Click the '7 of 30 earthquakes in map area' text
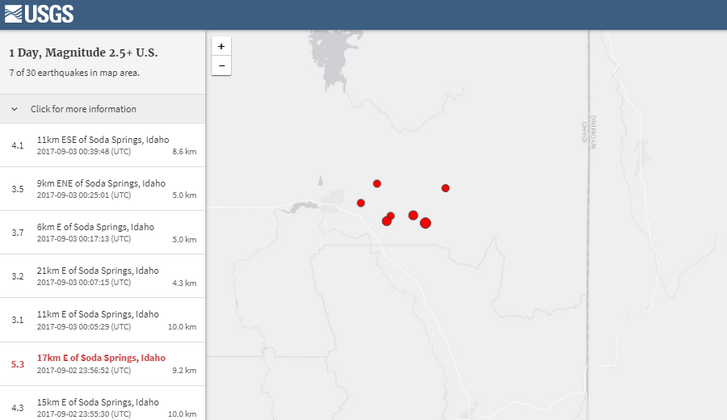The height and width of the screenshot is (420, 727). [74, 73]
